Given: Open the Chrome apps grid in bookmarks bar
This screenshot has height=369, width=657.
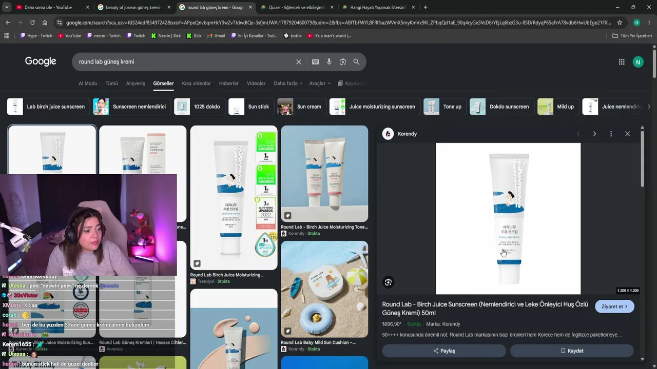Looking at the screenshot, I should (7, 36).
